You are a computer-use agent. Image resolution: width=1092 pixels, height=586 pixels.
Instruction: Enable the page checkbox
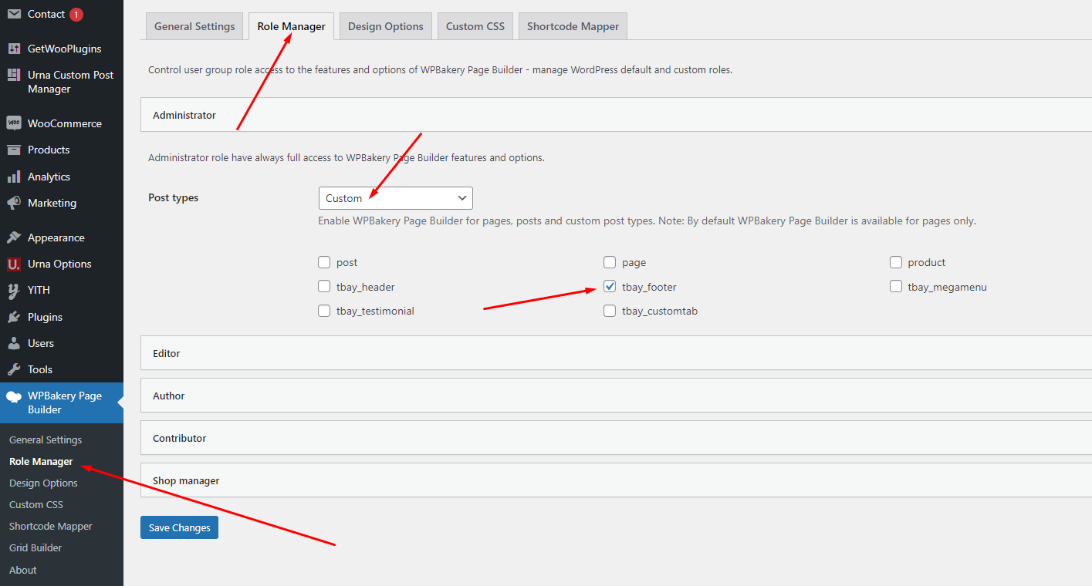click(610, 262)
